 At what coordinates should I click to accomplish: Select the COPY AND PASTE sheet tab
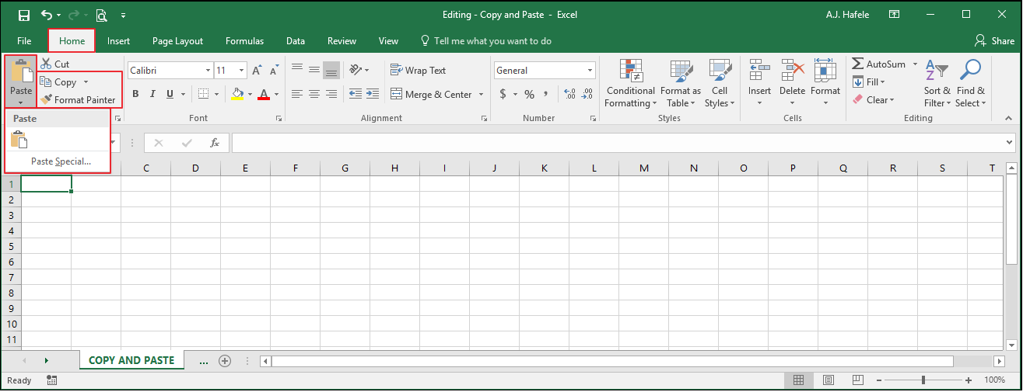[x=131, y=361]
